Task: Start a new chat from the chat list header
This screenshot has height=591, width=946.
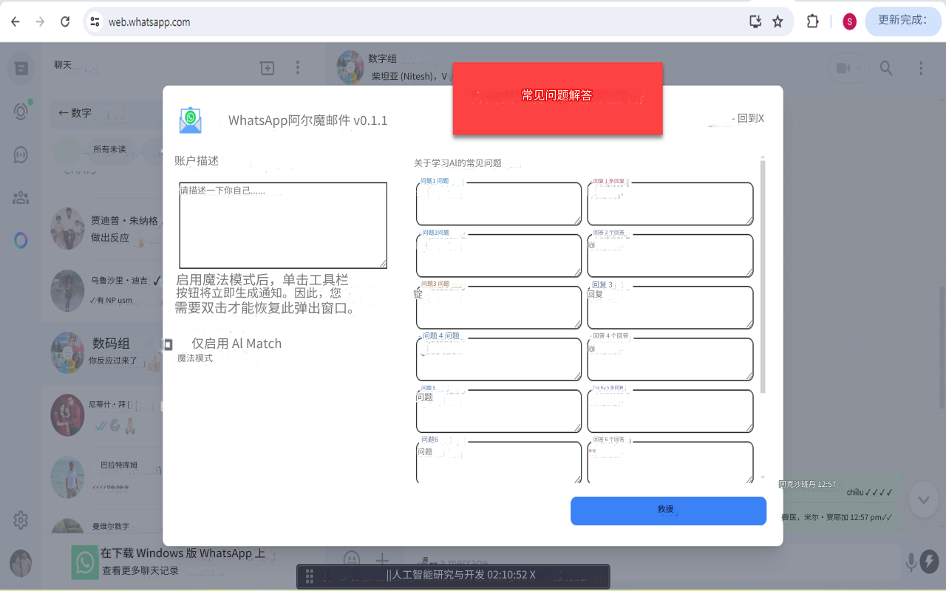Action: (x=267, y=67)
